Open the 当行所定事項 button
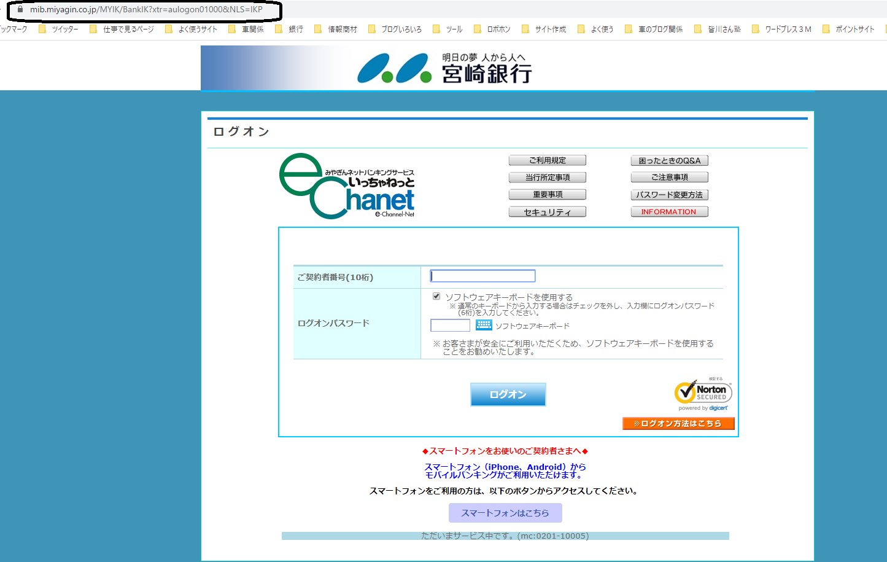Viewport: 887px width, 562px height. (x=548, y=178)
